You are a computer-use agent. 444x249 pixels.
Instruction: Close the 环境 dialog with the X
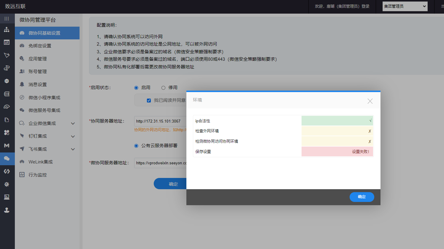(370, 101)
